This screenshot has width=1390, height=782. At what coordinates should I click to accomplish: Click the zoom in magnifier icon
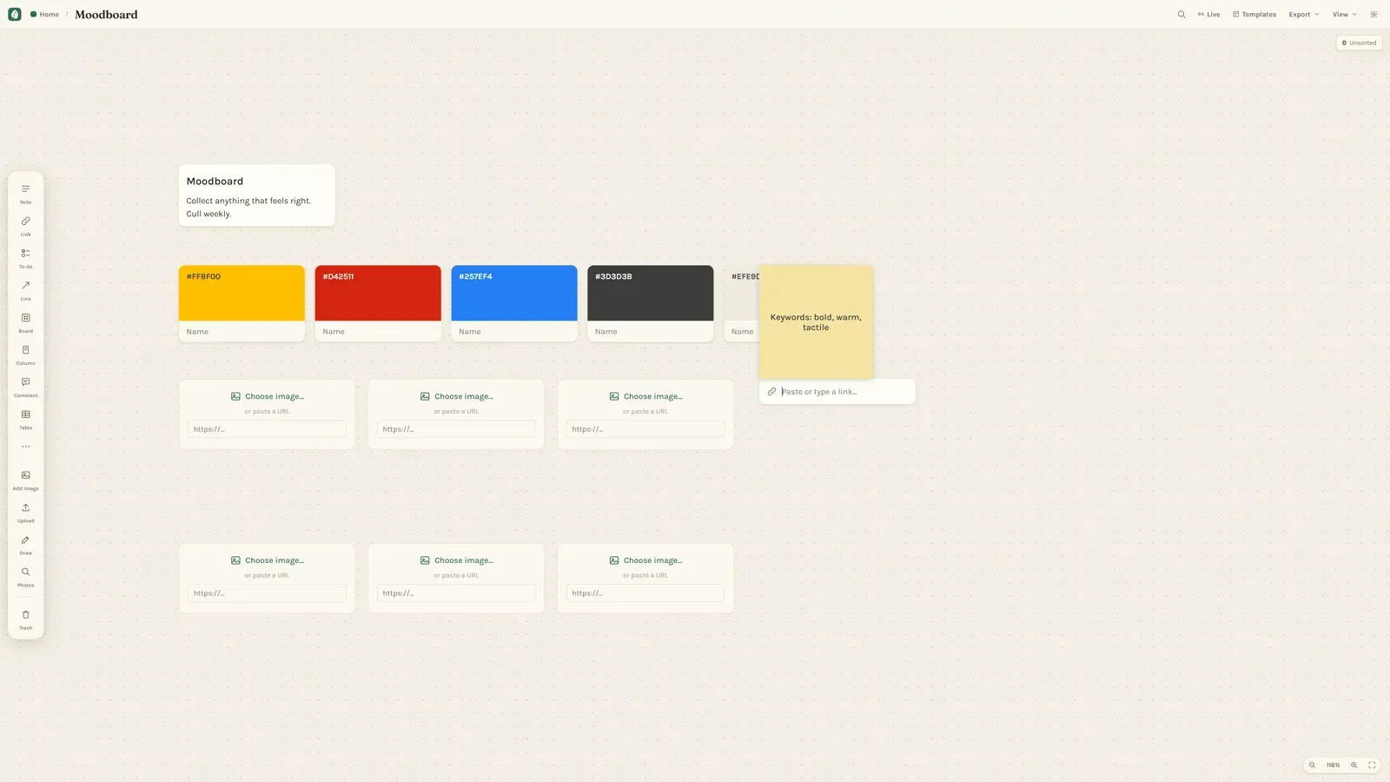(1354, 765)
